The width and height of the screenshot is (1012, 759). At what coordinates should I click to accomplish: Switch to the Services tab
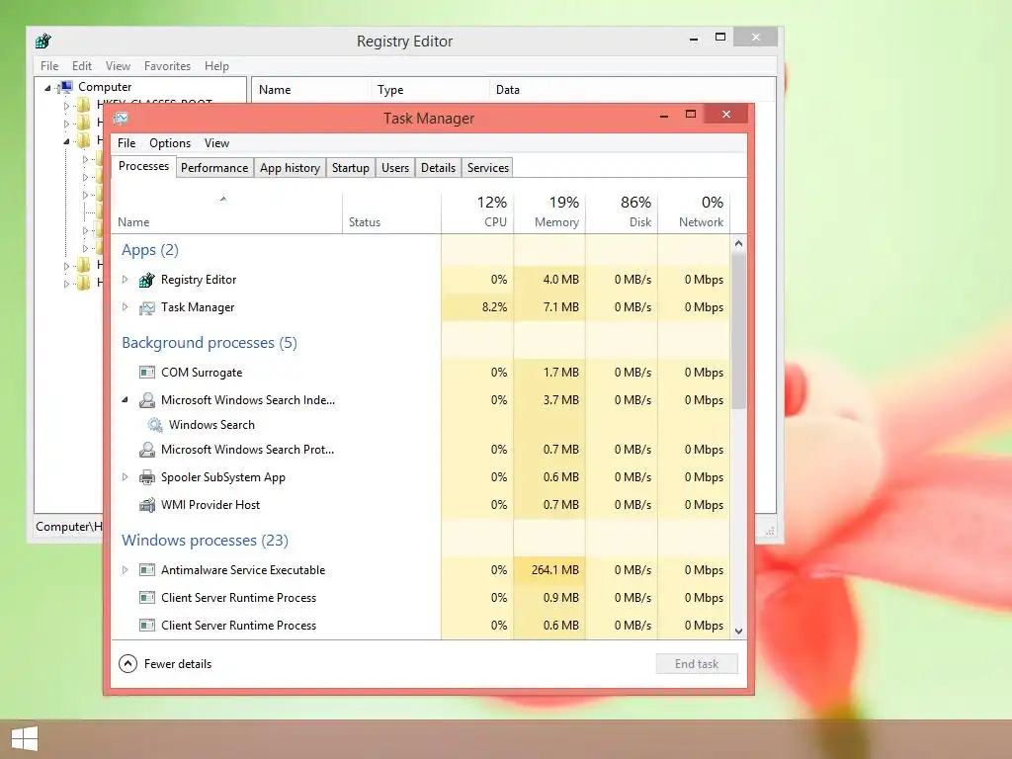488,168
